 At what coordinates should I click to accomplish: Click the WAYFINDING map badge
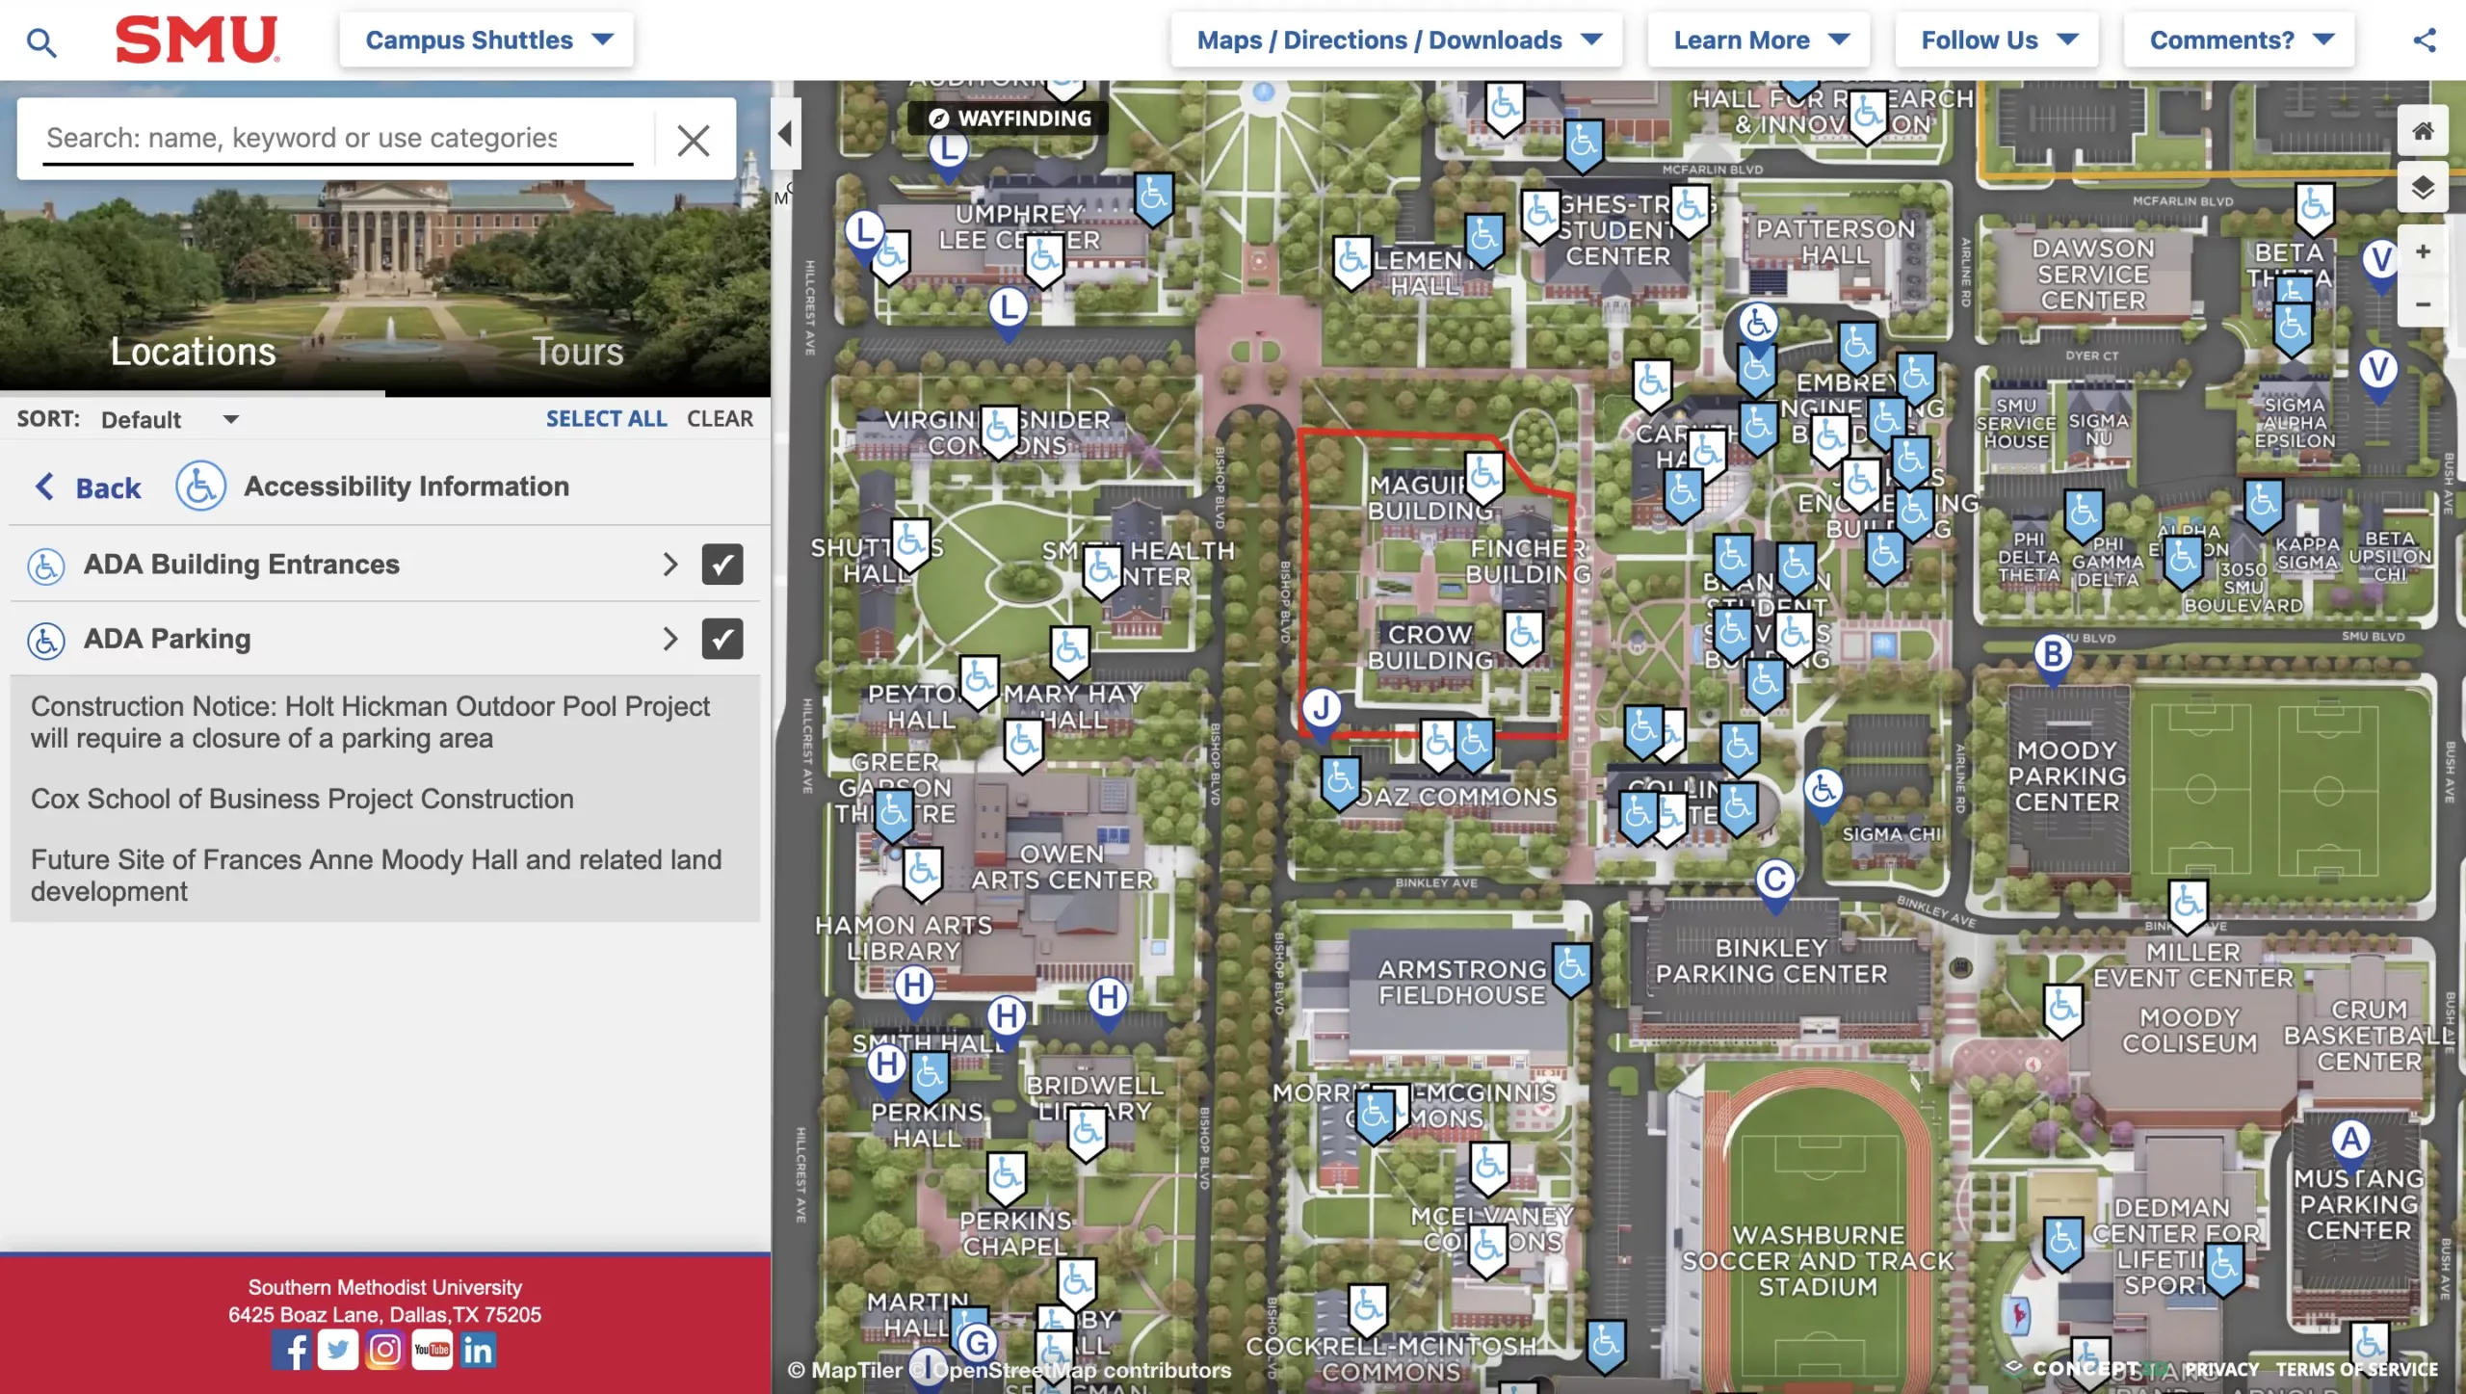1009,118
